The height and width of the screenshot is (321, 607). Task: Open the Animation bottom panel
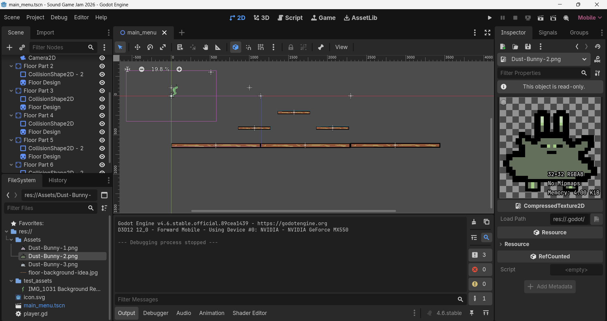click(x=212, y=313)
